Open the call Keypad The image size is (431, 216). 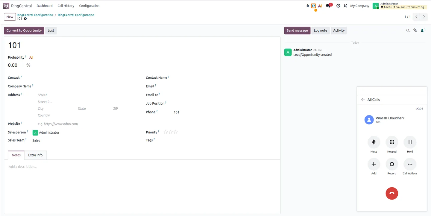tap(392, 142)
